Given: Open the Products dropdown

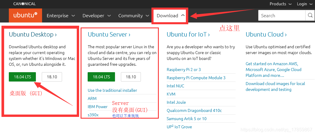Looking at the screenshot, I should tap(281, 4).
